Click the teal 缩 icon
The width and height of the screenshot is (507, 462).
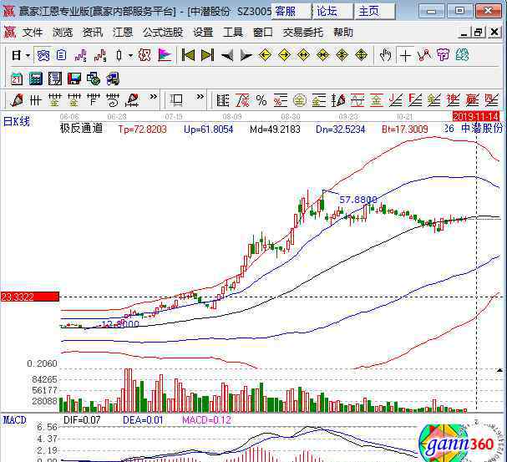[x=463, y=55]
